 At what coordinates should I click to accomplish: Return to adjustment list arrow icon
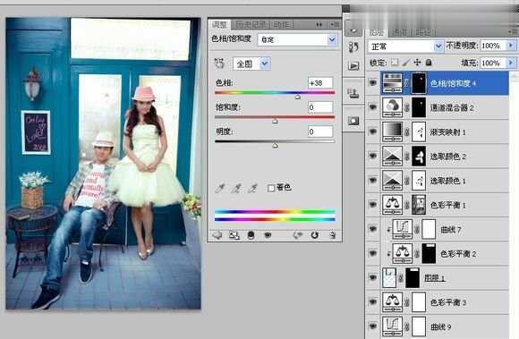pos(217,235)
